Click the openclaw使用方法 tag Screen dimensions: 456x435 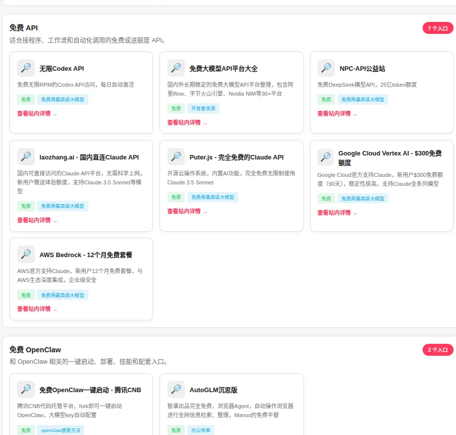(x=60, y=430)
